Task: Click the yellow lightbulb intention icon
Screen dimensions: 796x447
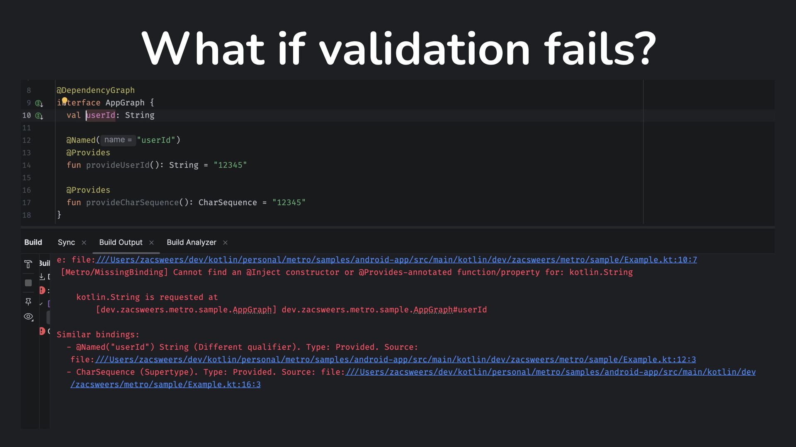Action: 65,100
